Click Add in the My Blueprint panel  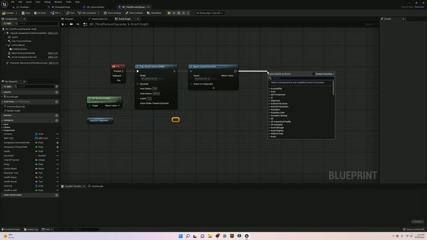click(x=7, y=87)
